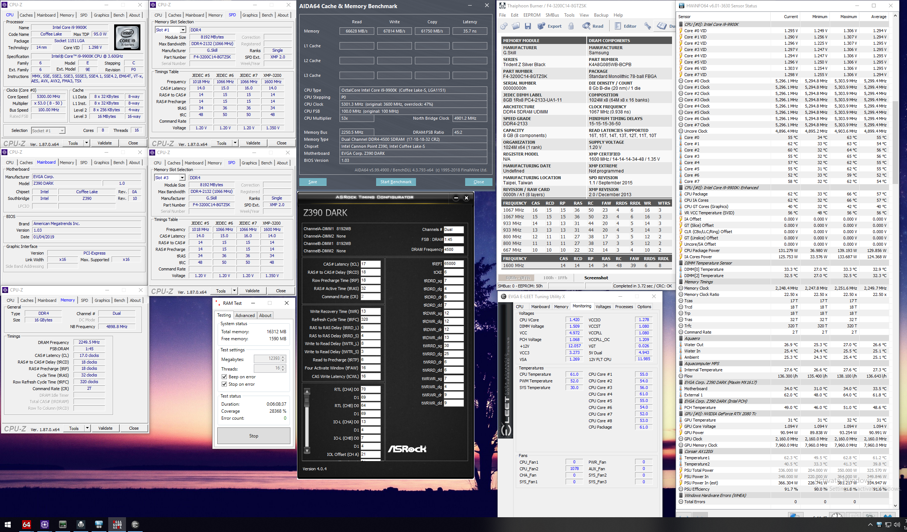Image resolution: width=907 pixels, height=532 pixels.
Task: Switch to Voltages tab in EVGA E-LEET
Action: (603, 307)
